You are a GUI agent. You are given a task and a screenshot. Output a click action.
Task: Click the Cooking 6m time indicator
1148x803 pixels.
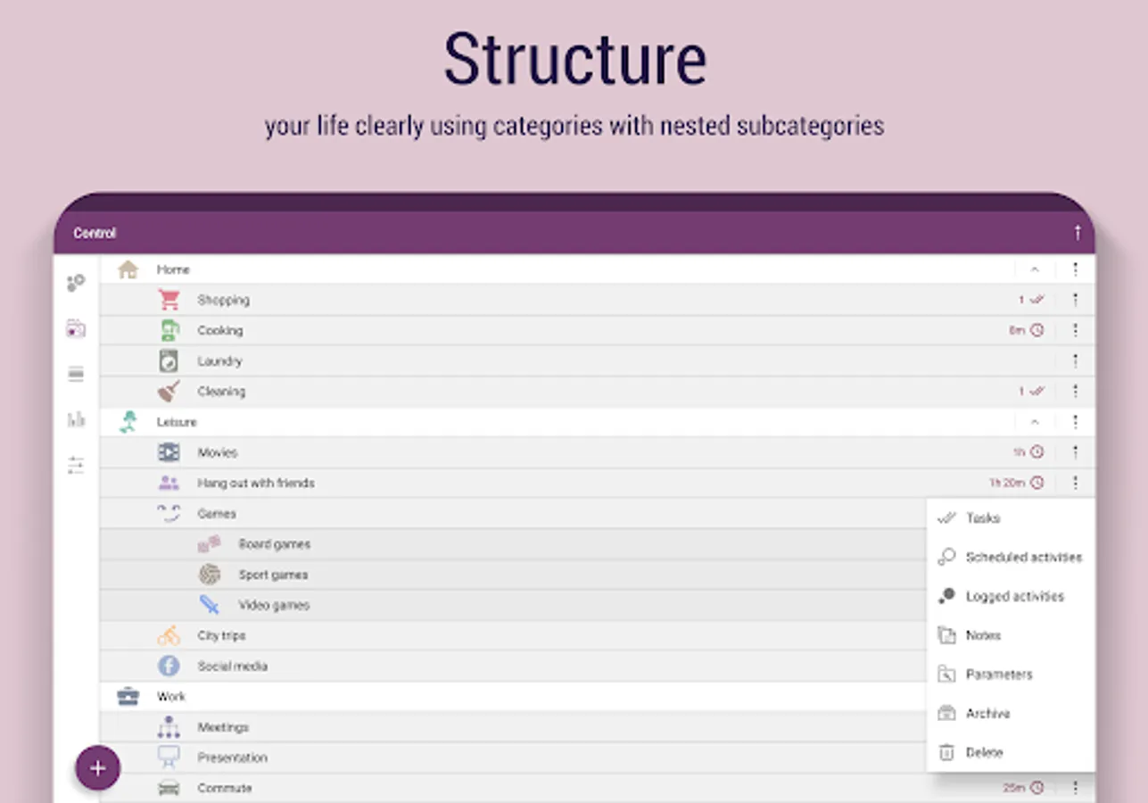click(x=1027, y=330)
